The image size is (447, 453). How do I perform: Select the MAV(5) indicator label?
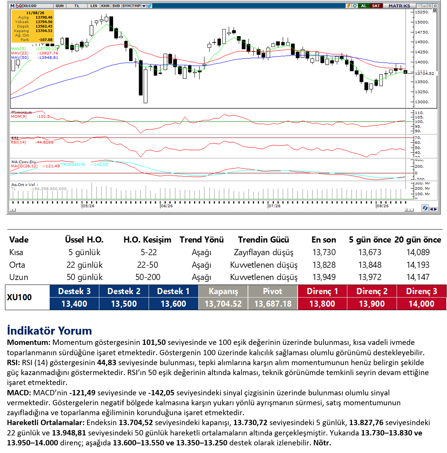pyautogui.click(x=18, y=49)
